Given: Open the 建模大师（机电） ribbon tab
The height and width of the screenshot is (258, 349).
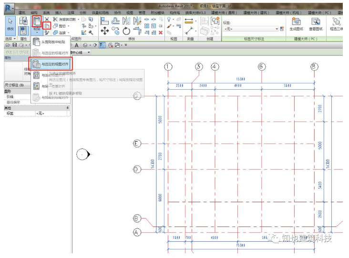Looking at the screenshot, I should [x=288, y=13].
